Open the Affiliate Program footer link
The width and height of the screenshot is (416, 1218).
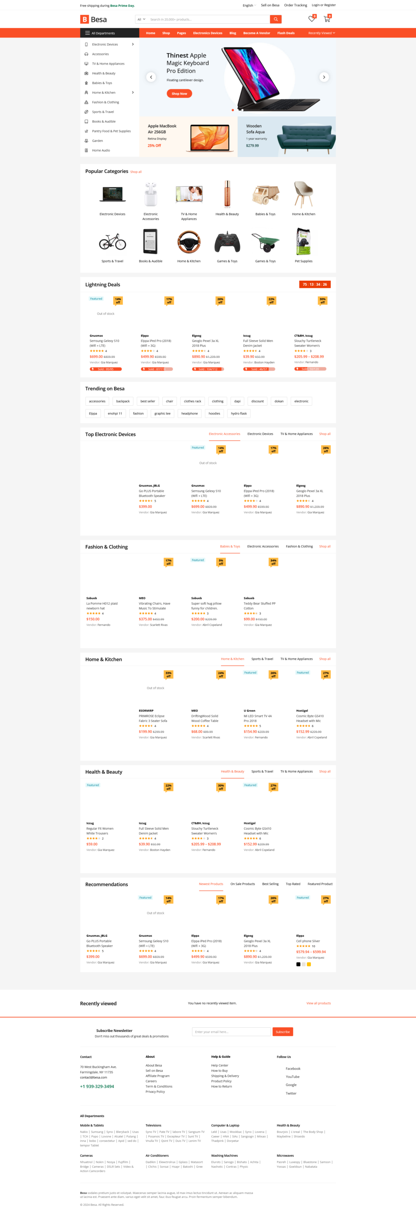(158, 1076)
